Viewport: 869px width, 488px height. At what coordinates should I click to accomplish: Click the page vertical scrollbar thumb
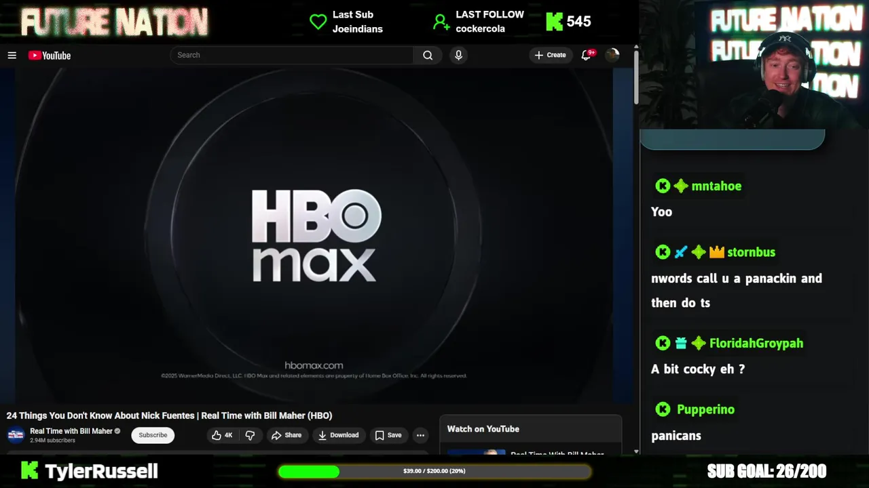pos(636,78)
